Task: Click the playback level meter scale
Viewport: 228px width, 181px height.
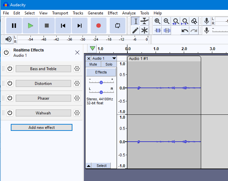Action: click(83, 39)
